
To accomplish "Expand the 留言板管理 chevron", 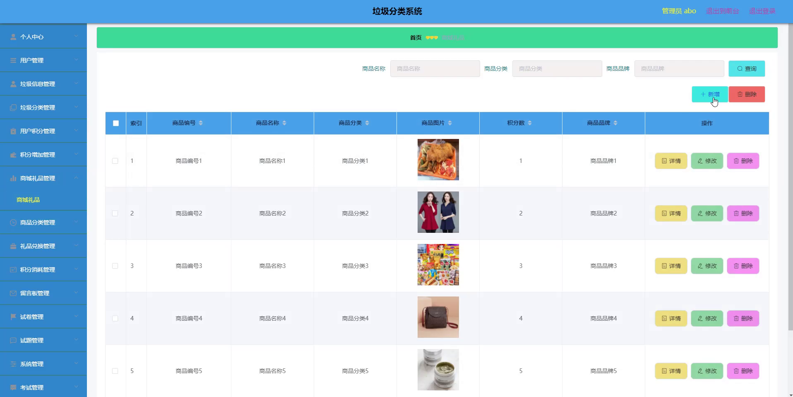I will [76, 293].
